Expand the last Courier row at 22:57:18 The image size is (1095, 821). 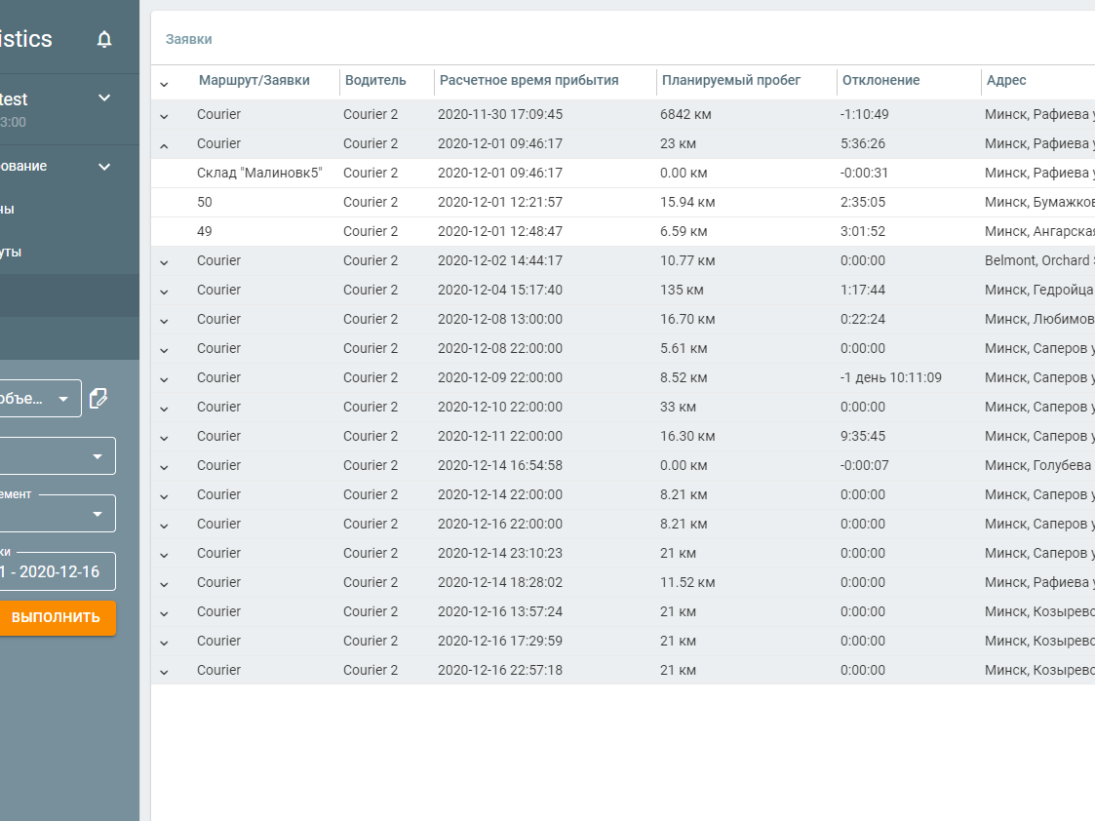[165, 671]
